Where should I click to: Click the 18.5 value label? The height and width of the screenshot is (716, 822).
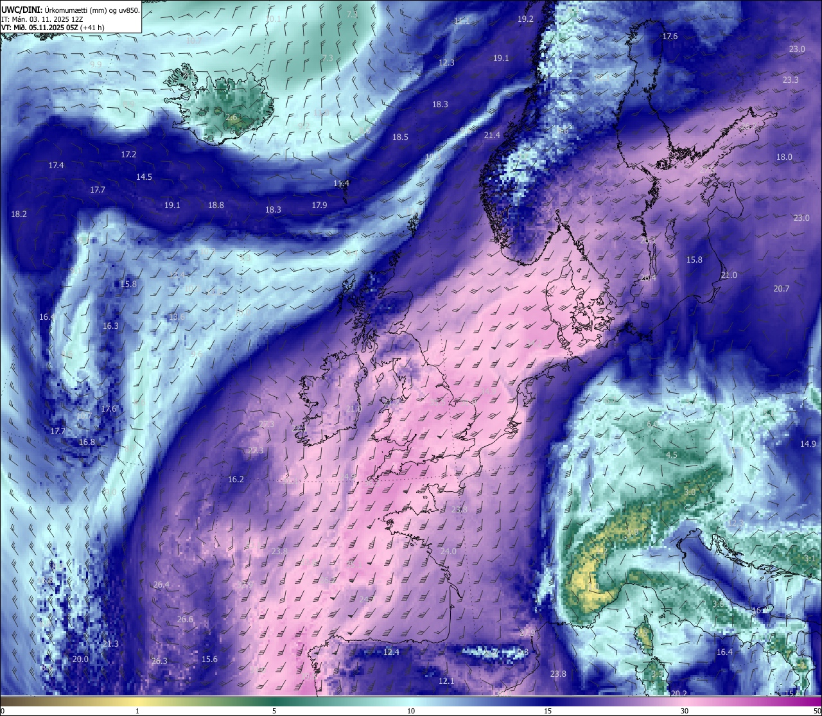[x=400, y=137]
